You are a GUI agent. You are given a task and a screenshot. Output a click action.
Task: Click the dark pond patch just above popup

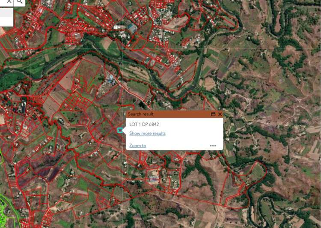[x=142, y=105]
